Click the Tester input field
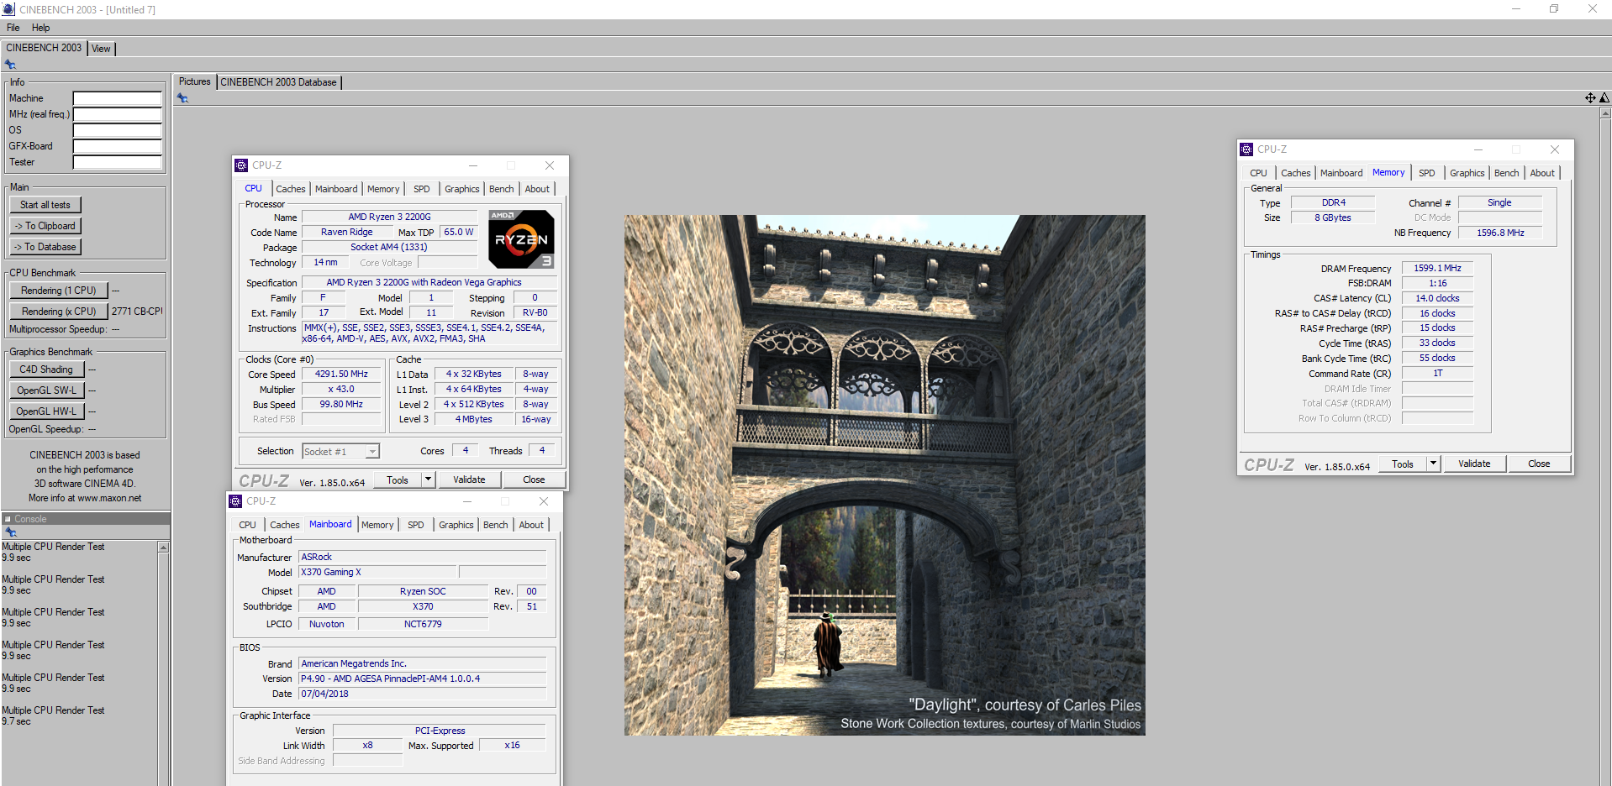 (x=117, y=162)
